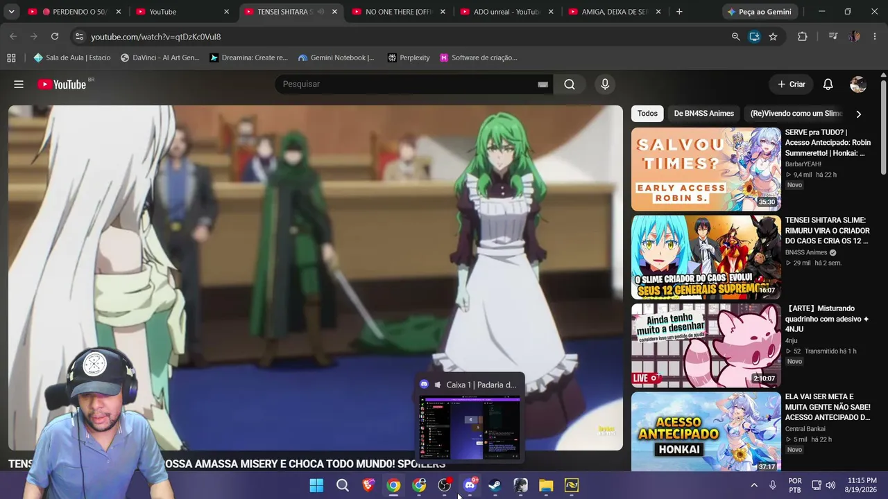Image resolution: width=888 pixels, height=499 pixels.
Task: Open the Perplexity bookmark
Action: coord(409,58)
